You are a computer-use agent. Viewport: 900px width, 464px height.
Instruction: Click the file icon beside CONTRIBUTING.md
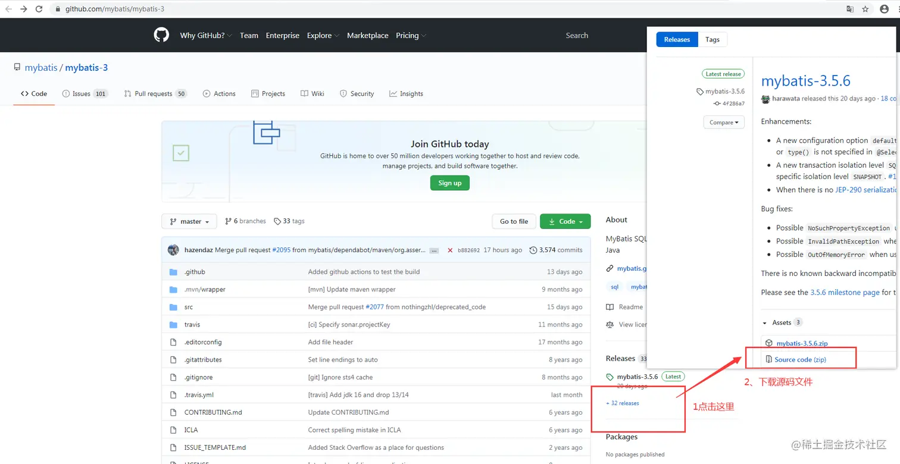point(173,412)
